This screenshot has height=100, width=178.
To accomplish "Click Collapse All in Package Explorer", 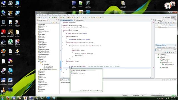I will click(x=51, y=22).
